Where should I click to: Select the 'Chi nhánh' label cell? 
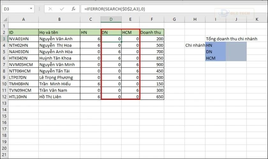point(195,45)
